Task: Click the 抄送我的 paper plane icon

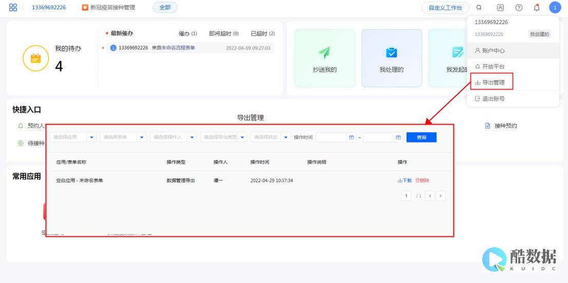Action: [324, 53]
